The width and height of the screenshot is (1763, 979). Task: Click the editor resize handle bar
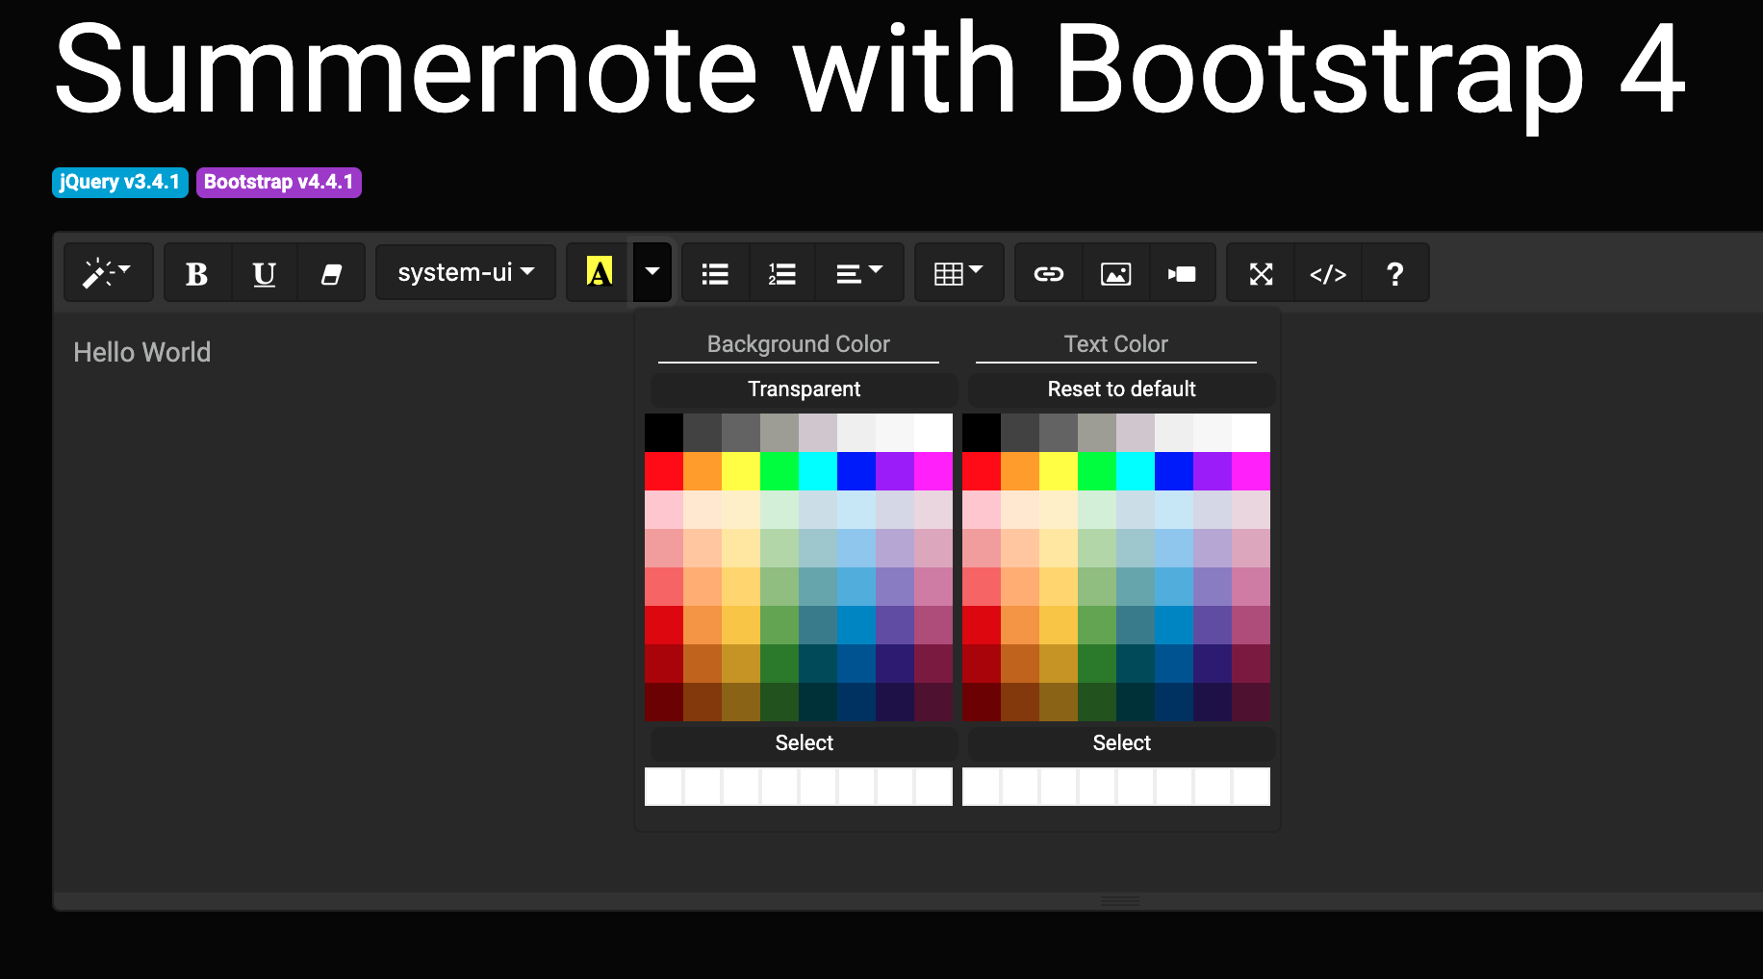[1120, 901]
